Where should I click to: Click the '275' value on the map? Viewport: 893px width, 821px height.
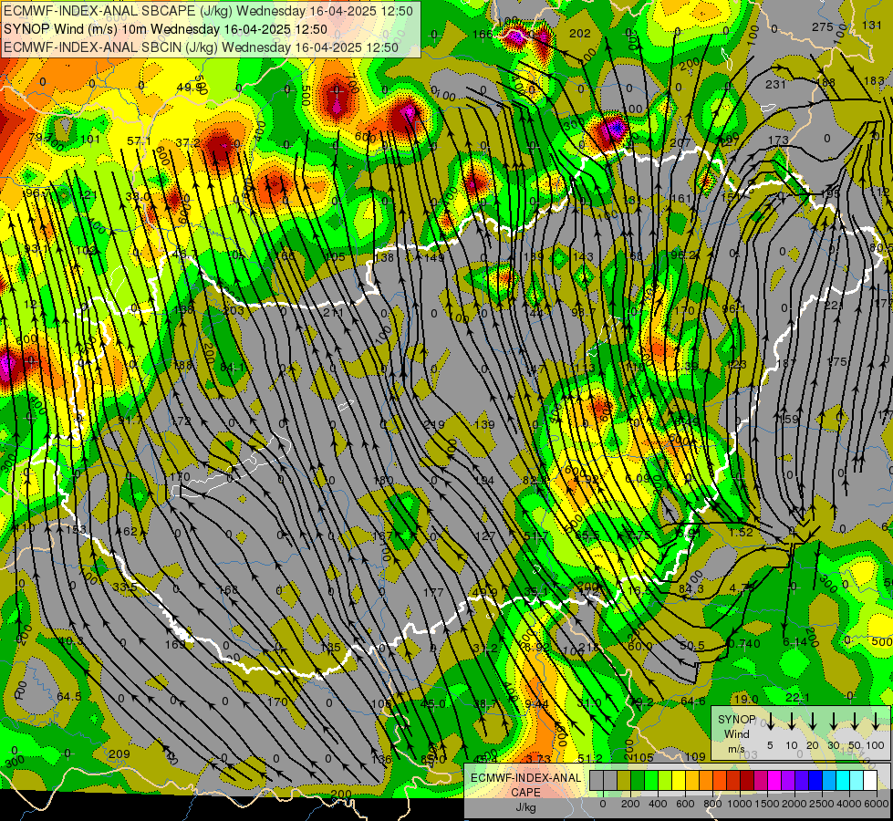823,26
